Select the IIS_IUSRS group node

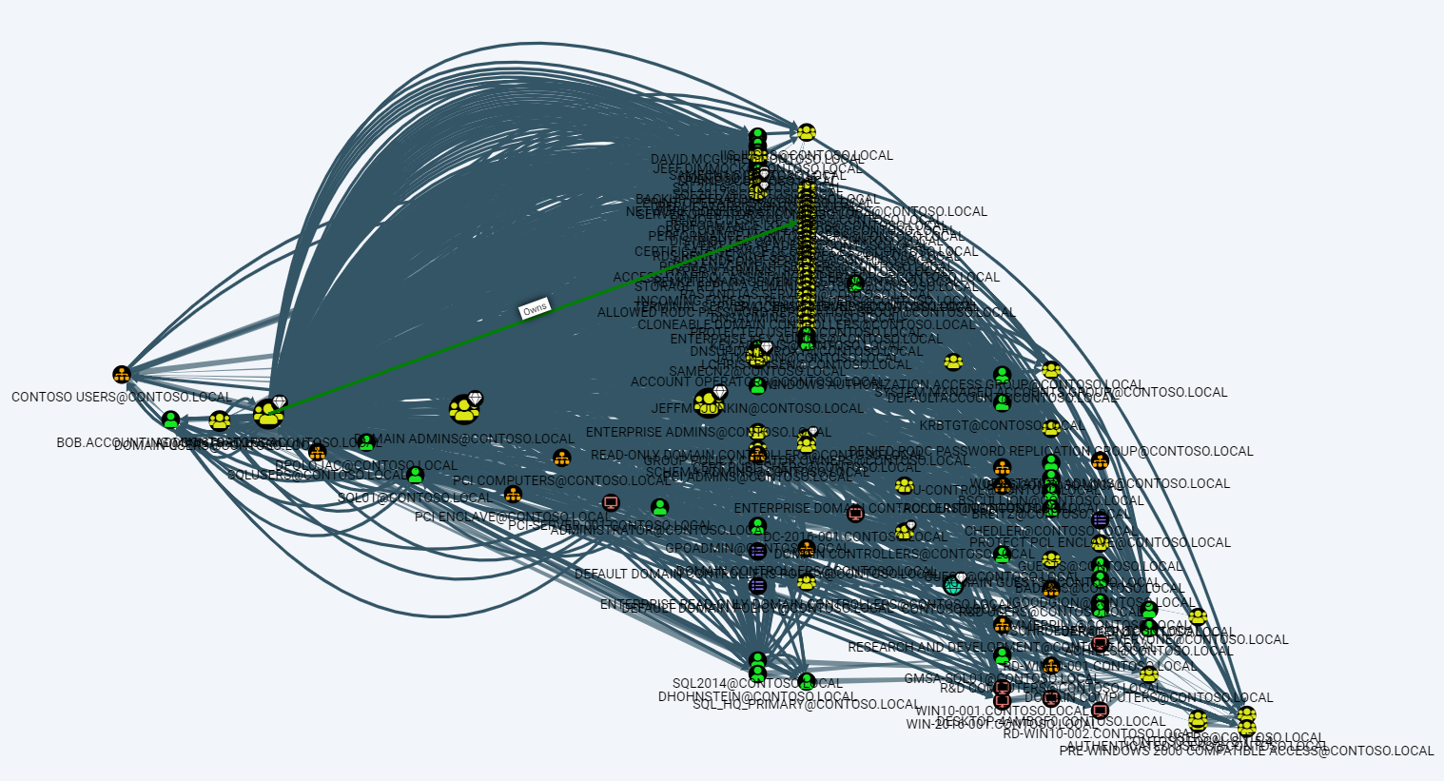(807, 132)
